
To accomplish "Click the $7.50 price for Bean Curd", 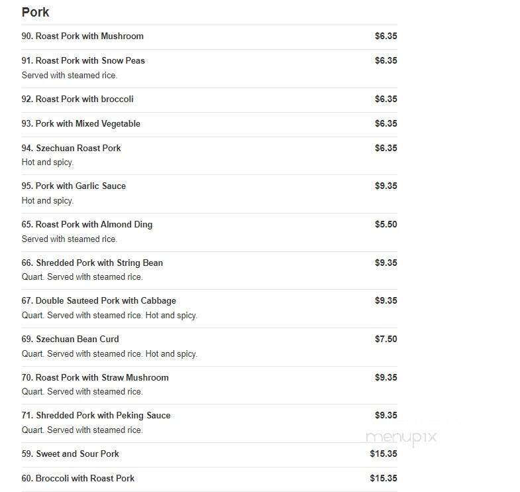I will click(x=386, y=339).
